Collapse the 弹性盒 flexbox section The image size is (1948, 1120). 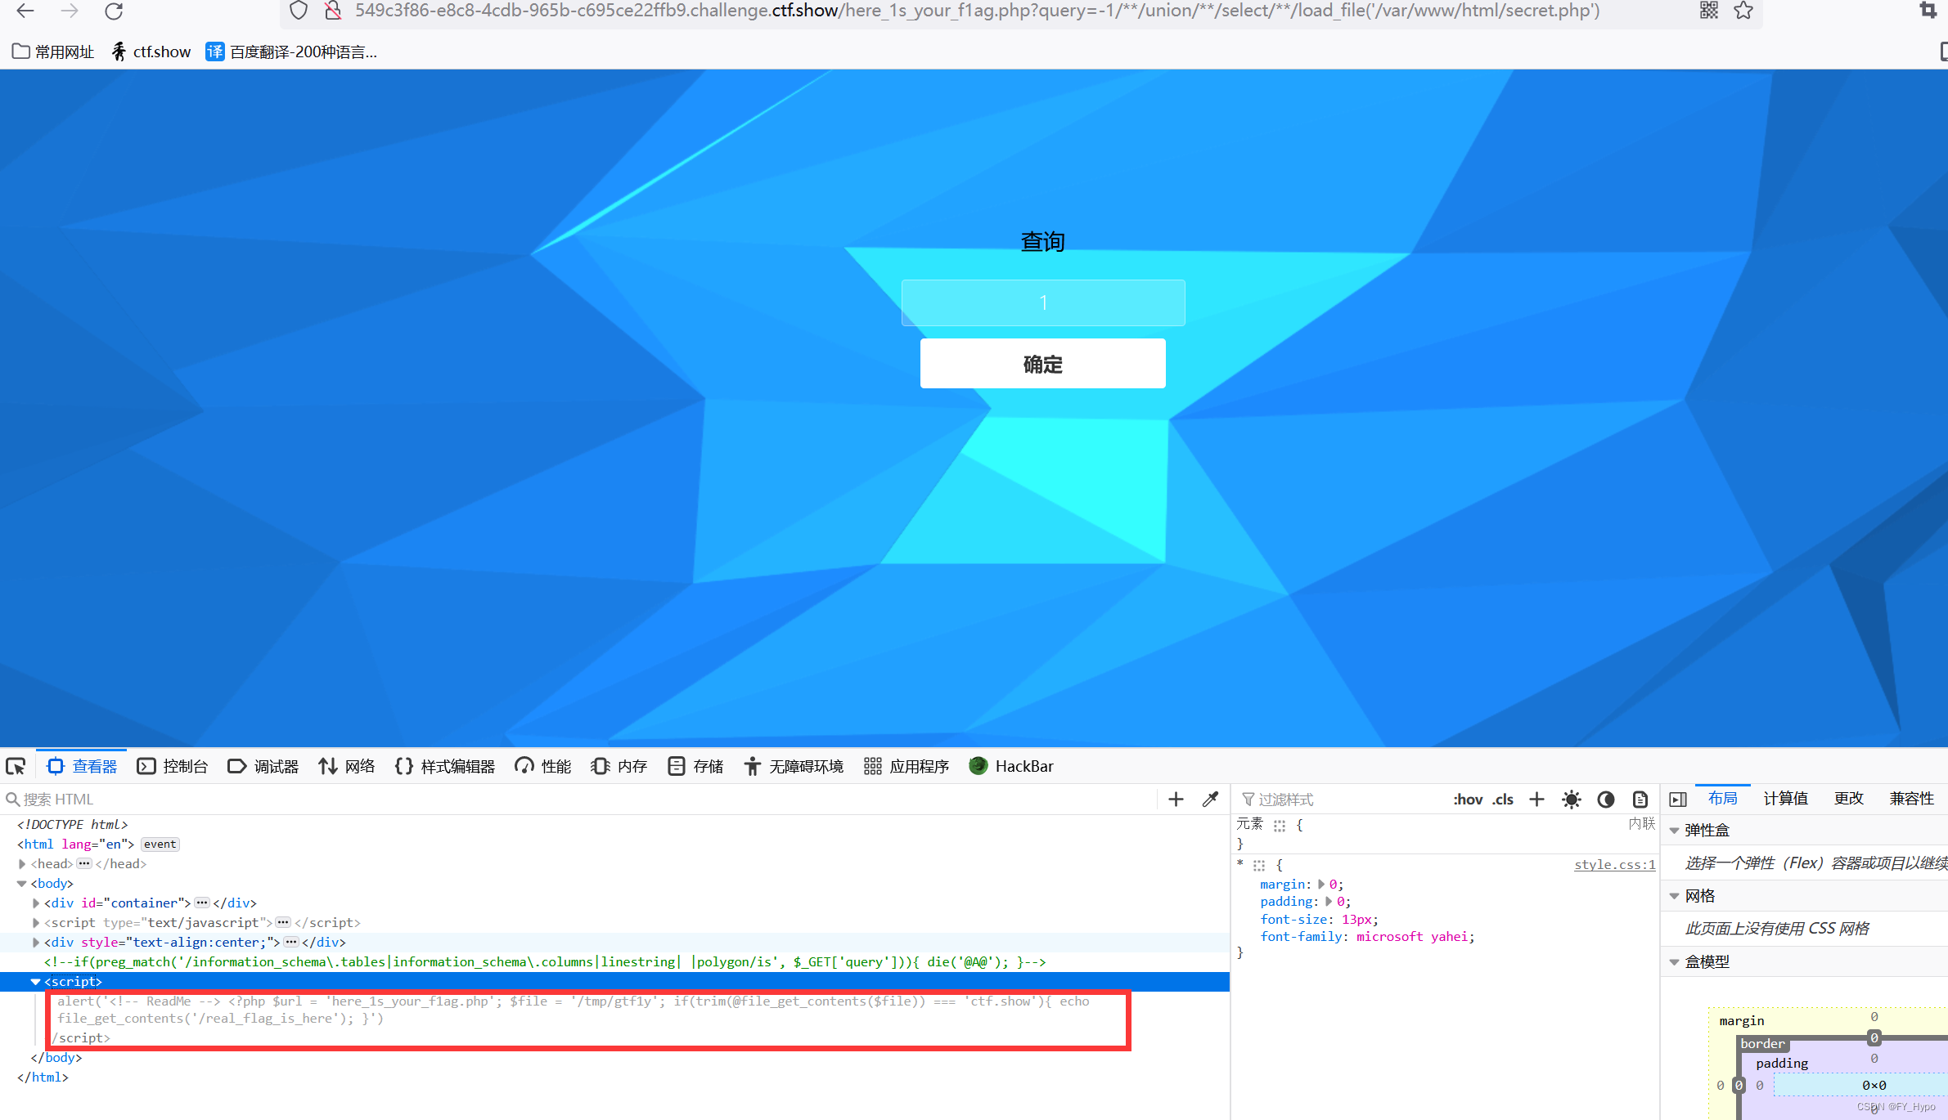click(x=1674, y=831)
